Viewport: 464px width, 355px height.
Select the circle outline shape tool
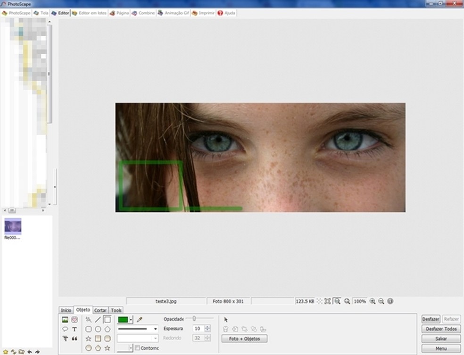pyautogui.click(x=98, y=329)
